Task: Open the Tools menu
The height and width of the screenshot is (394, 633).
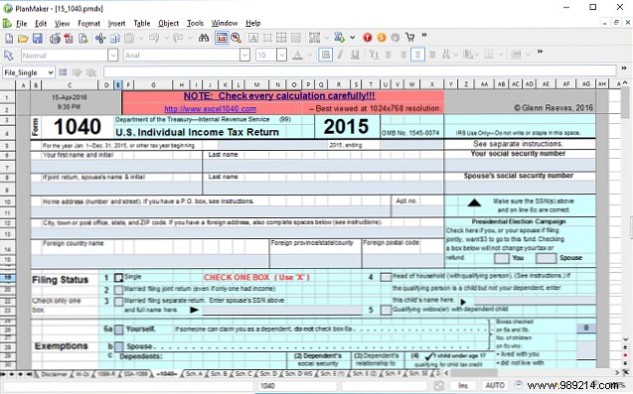Action: (x=195, y=24)
